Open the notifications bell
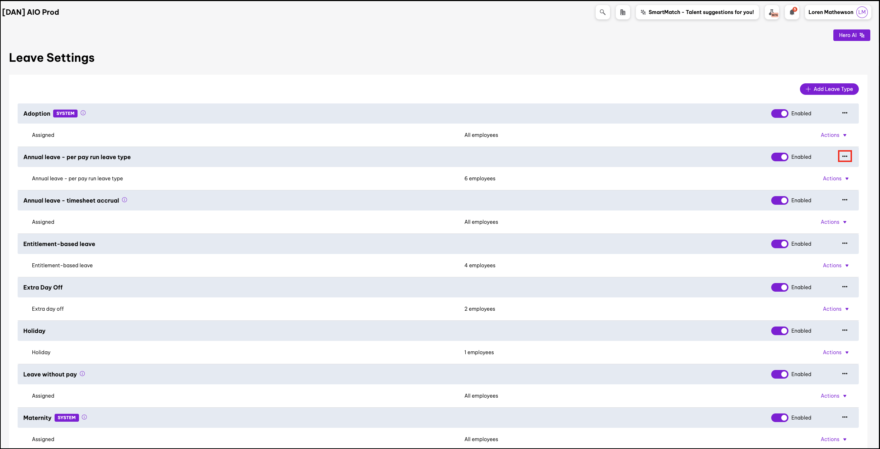Viewport: 880px width, 449px height. (792, 12)
